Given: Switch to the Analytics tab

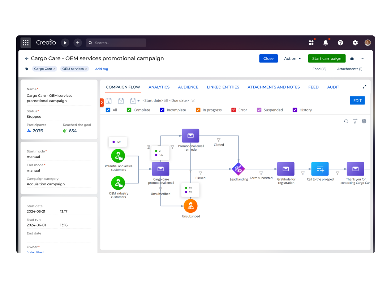Looking at the screenshot, I should pos(159,87).
